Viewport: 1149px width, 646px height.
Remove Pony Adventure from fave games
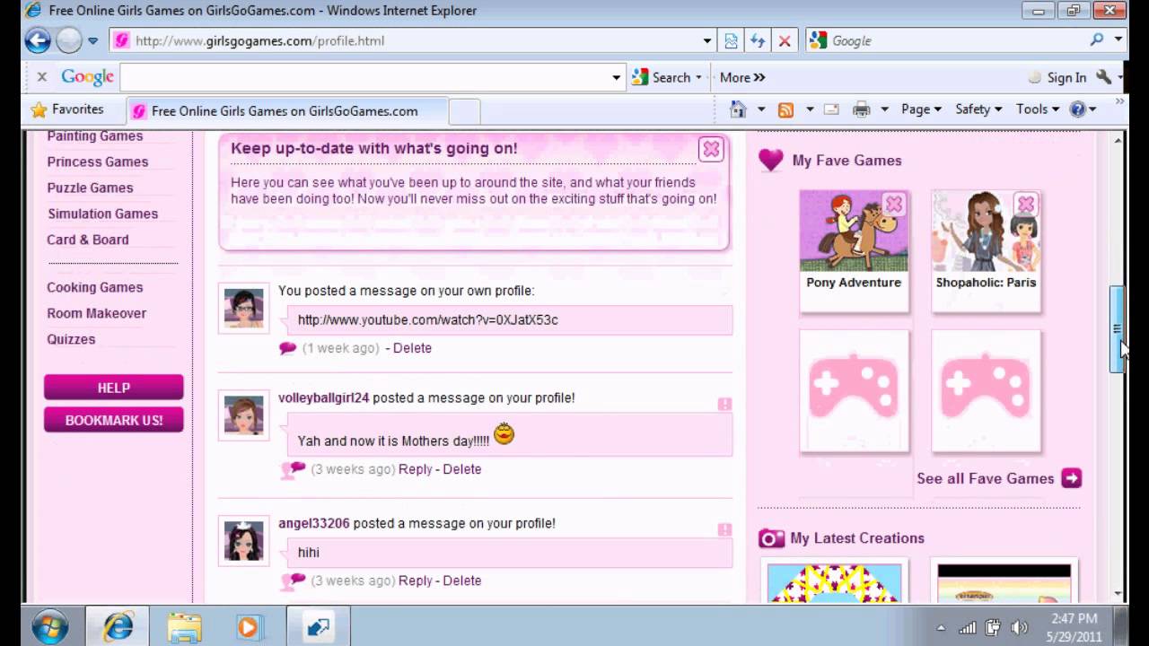coord(893,205)
